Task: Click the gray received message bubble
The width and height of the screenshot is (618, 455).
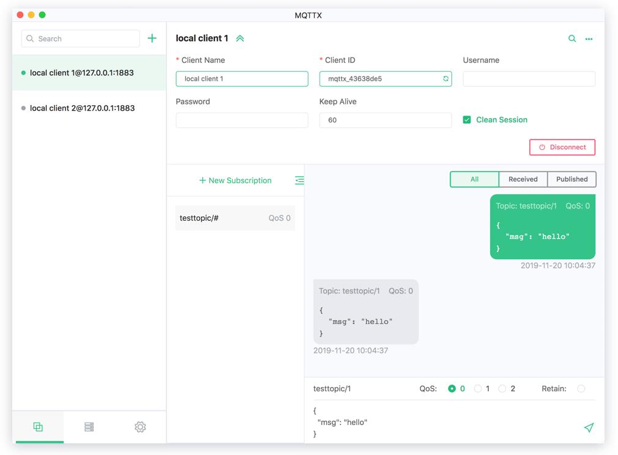Action: pyautogui.click(x=366, y=311)
